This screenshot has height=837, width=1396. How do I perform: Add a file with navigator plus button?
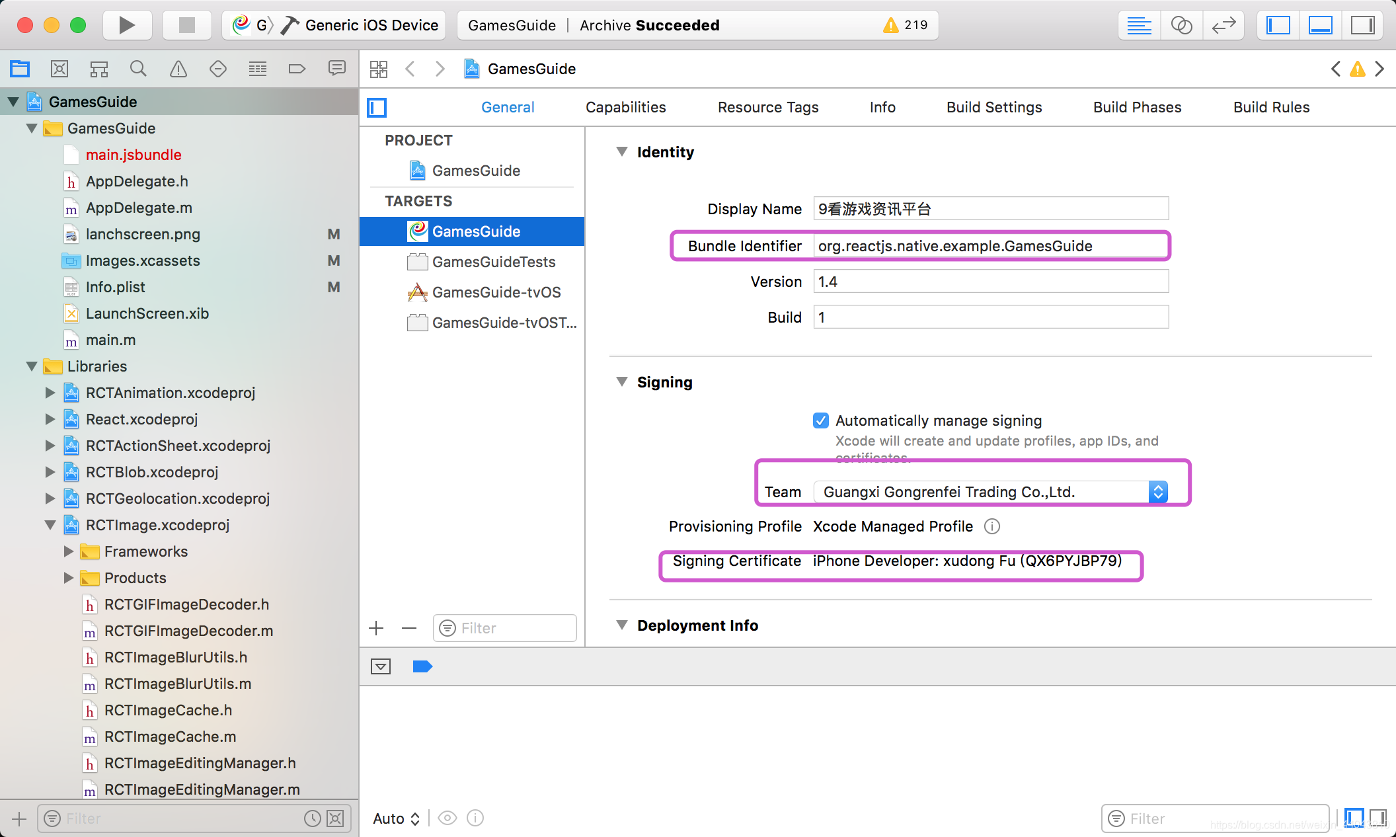19,818
